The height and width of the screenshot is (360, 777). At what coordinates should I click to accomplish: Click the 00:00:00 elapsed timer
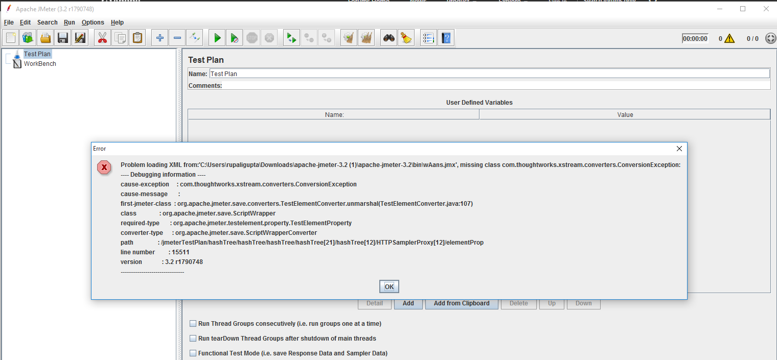tap(695, 38)
